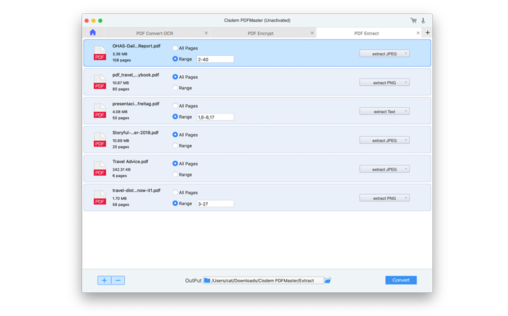Open extract JPEG dropdown for OHAS-Dail...Report.pdf
The width and height of the screenshot is (508, 316).
click(384, 53)
